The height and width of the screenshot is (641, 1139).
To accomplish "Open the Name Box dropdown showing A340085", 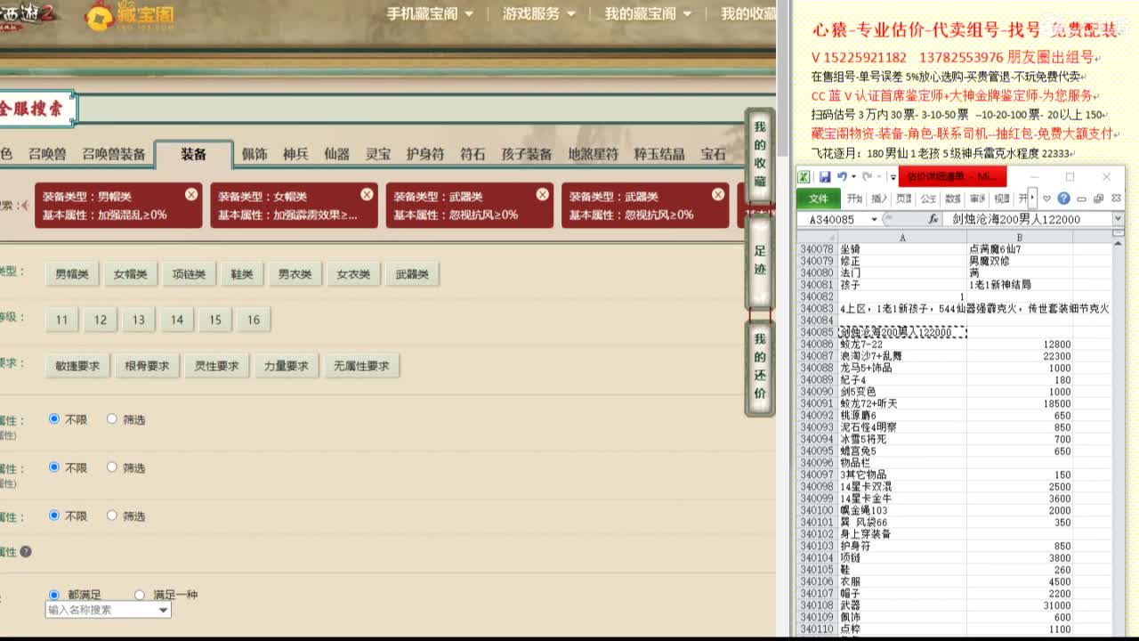I will pos(873,219).
